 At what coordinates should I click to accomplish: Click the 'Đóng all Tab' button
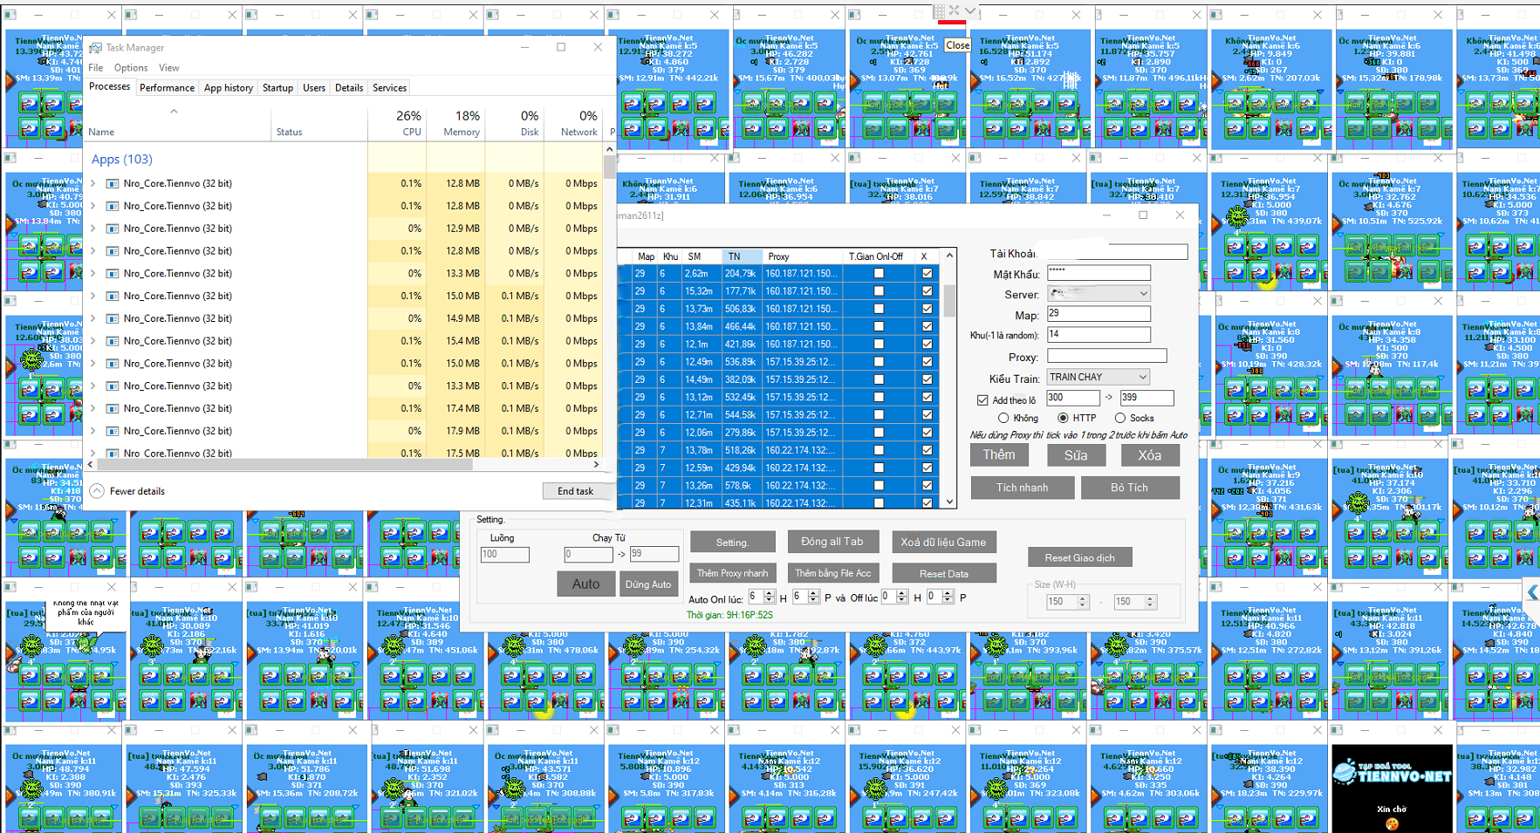click(832, 542)
